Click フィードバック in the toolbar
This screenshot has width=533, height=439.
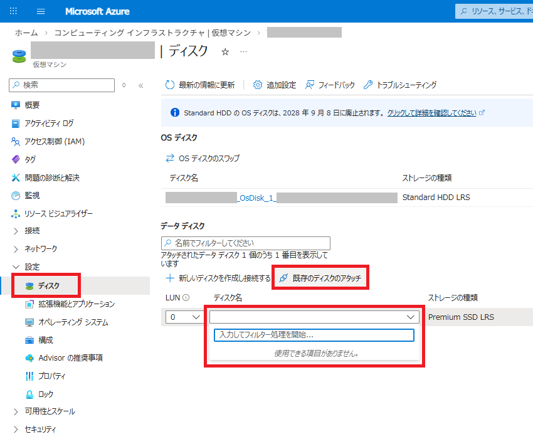click(330, 85)
